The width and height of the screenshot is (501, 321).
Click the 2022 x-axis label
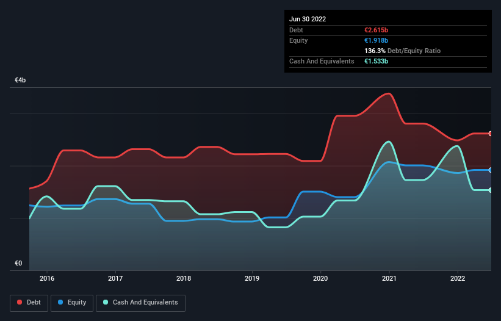(x=458, y=278)
